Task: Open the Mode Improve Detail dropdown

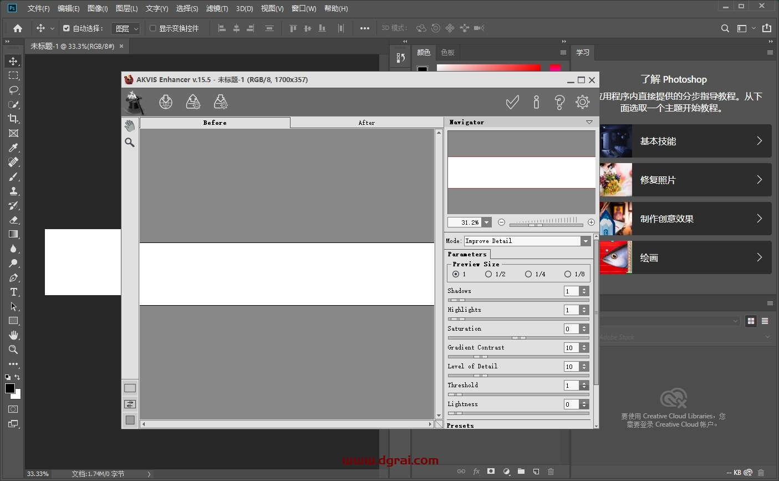Action: point(585,241)
